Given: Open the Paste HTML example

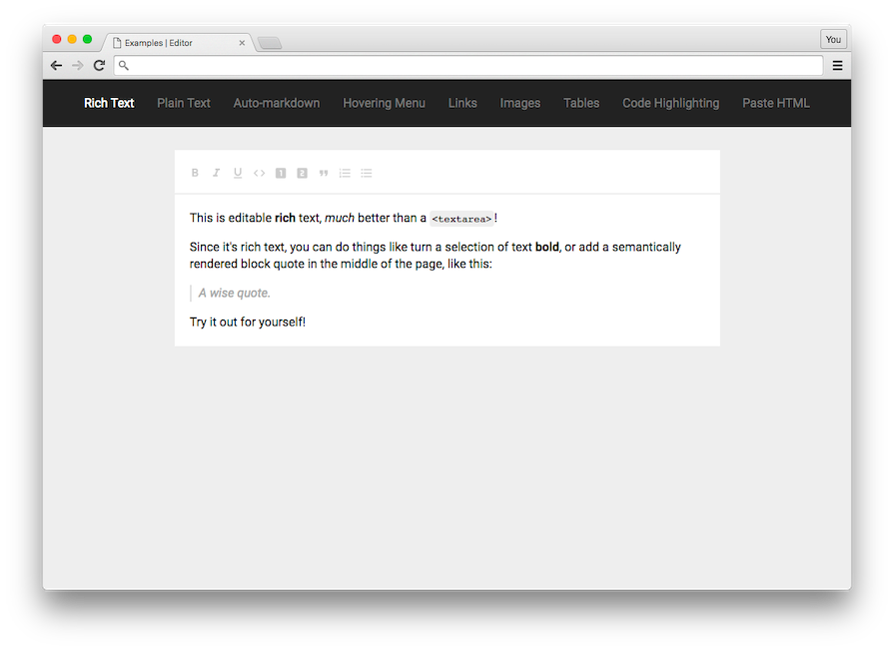Looking at the screenshot, I should point(776,103).
